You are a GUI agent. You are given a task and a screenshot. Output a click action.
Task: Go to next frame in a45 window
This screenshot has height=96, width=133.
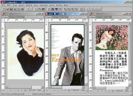tap(109, 91)
